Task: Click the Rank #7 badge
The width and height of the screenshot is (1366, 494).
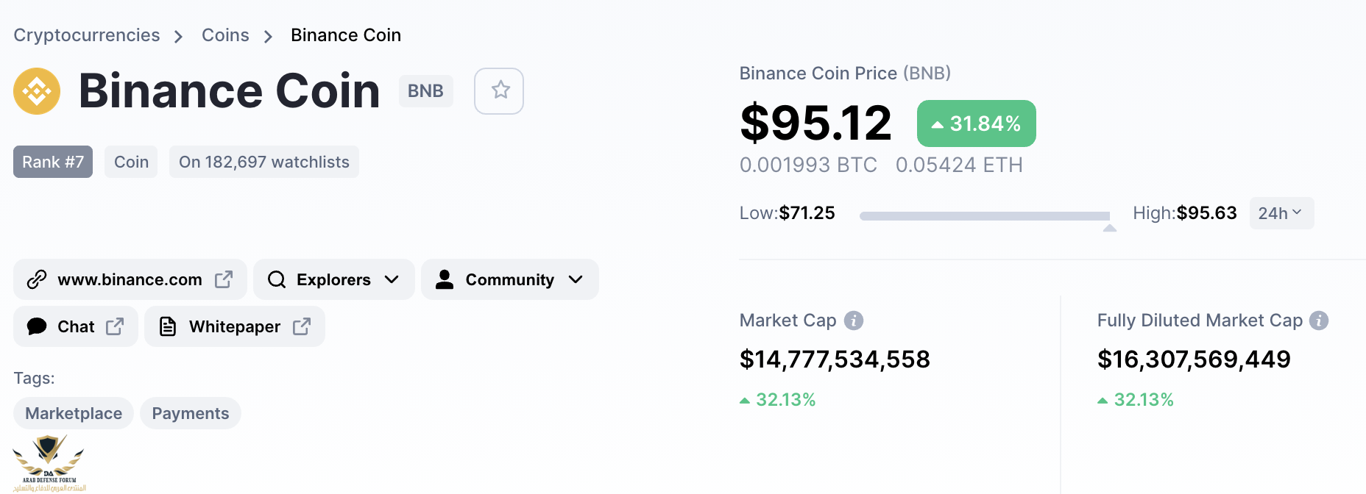Action: pyautogui.click(x=53, y=162)
